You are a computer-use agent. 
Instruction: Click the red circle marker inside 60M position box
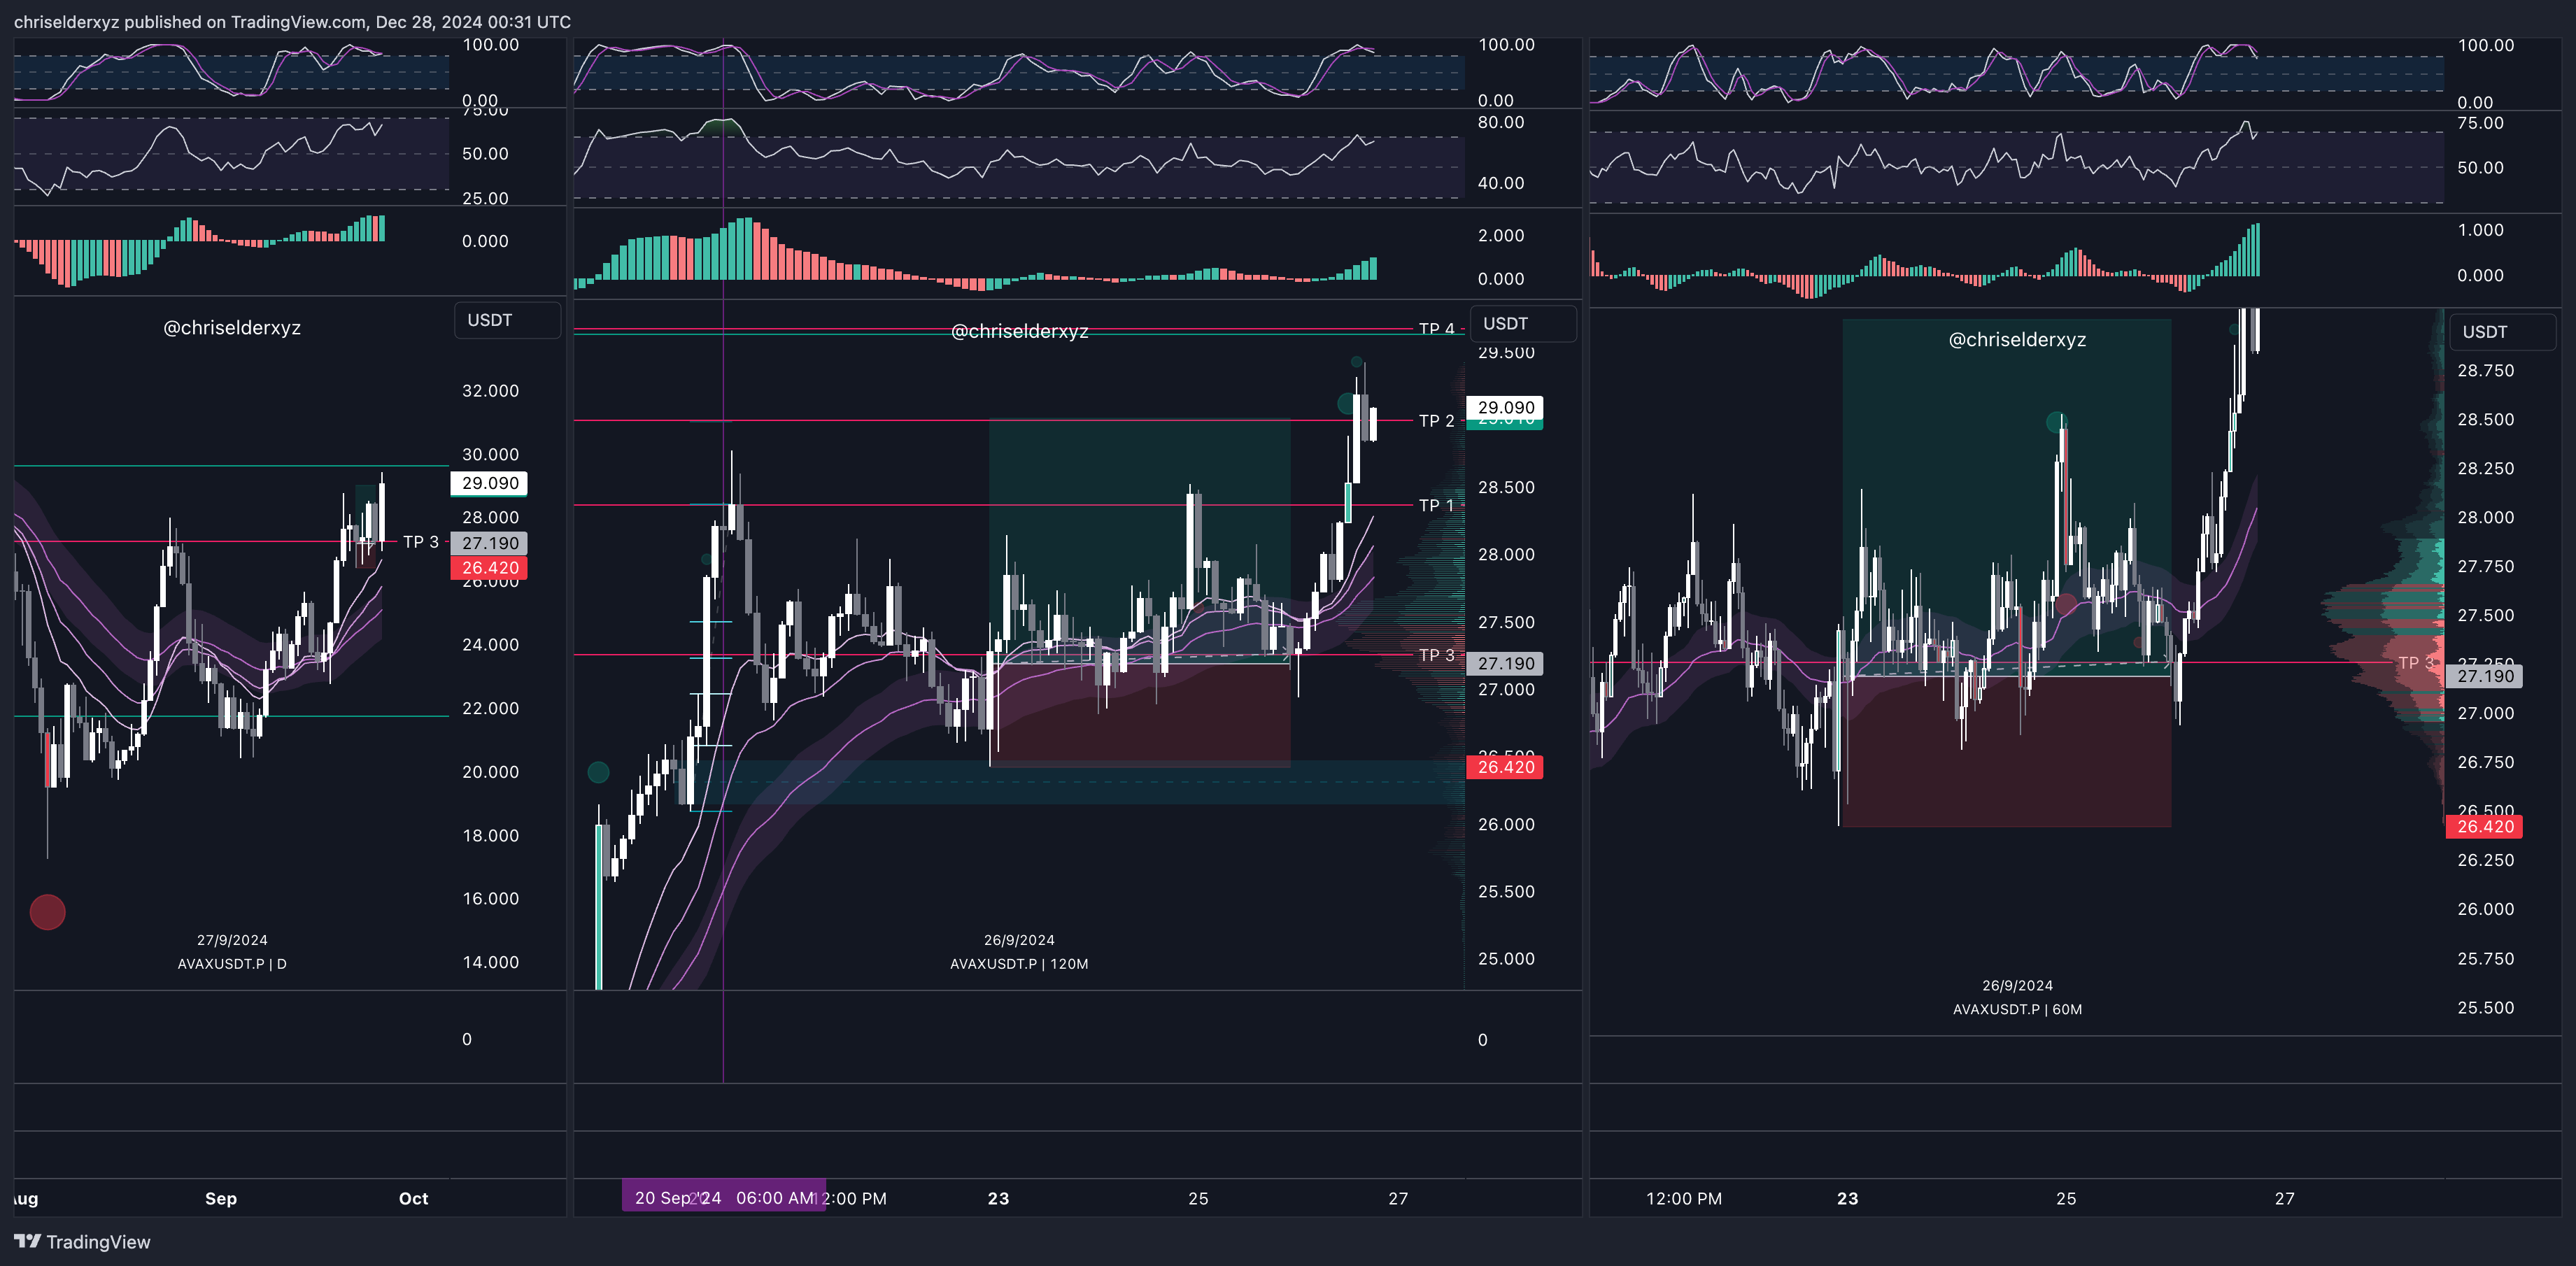(x=2066, y=605)
